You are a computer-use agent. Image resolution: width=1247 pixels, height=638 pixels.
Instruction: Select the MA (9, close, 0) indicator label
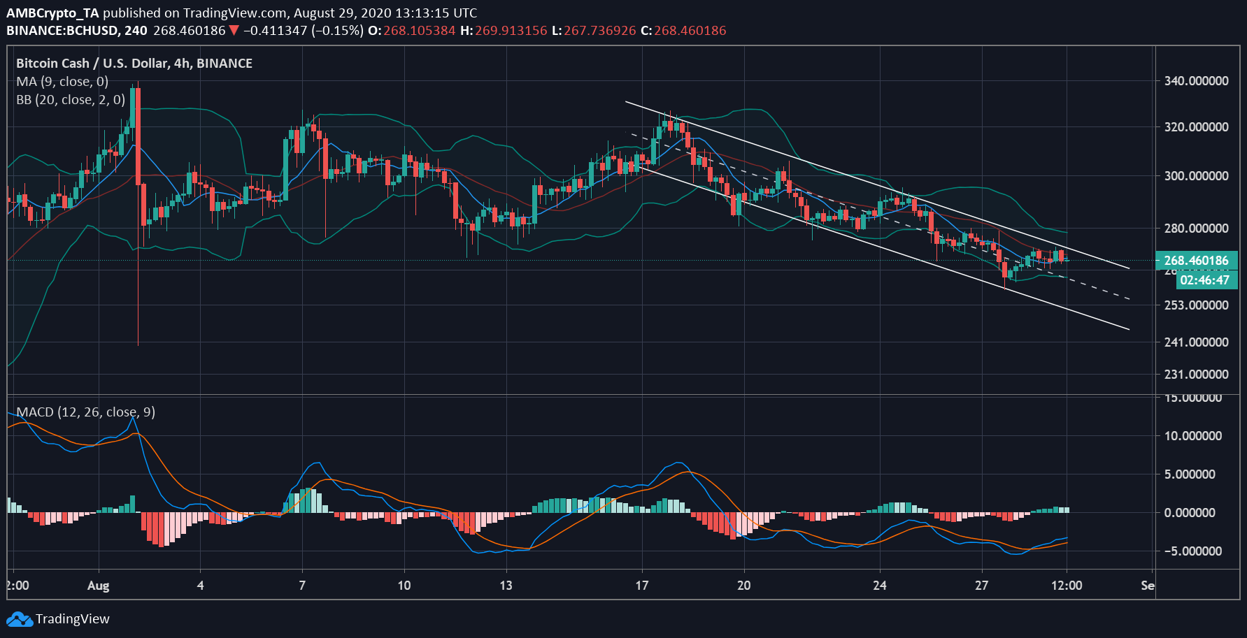62,82
